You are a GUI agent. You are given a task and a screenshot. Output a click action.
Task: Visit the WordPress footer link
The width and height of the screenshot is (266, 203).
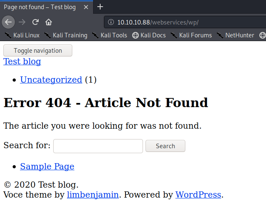click(198, 195)
